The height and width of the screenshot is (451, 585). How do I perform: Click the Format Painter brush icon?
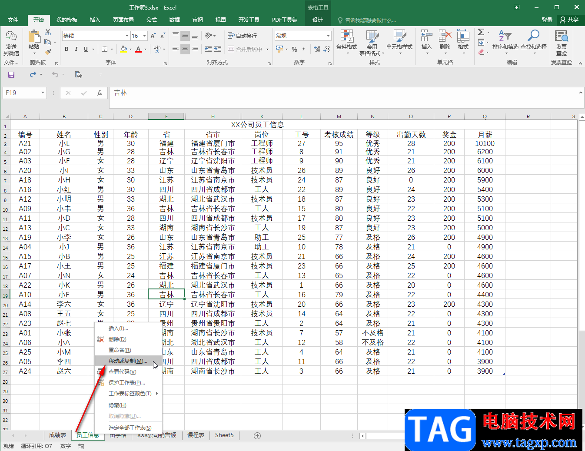point(48,52)
